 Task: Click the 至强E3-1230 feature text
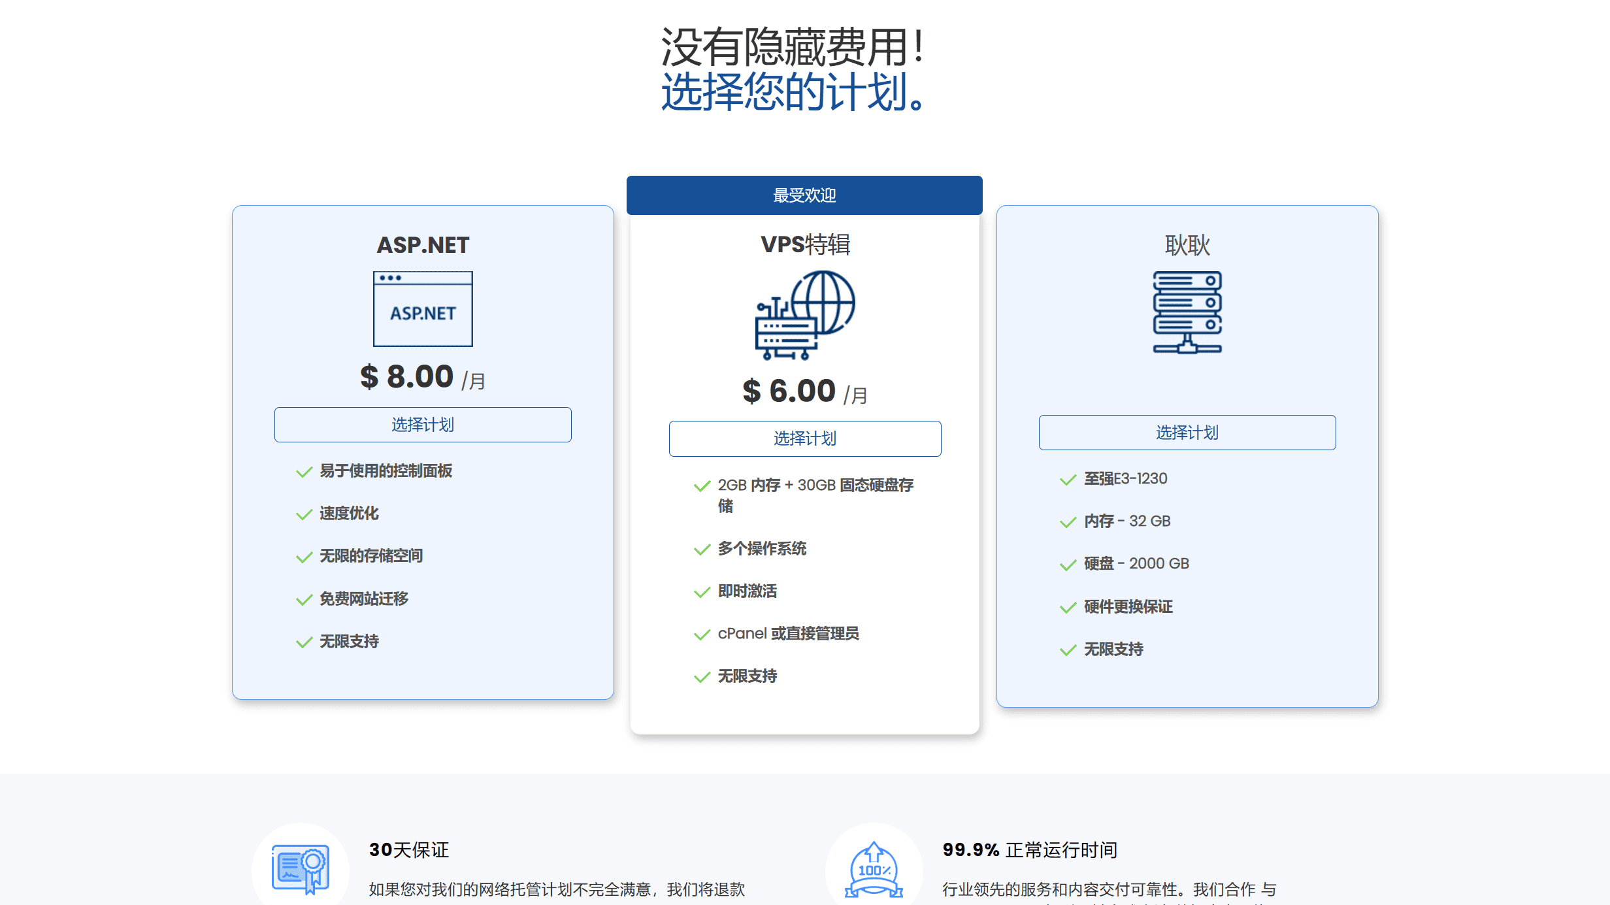1126,478
